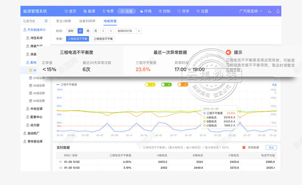
Task: Select table row 01-26 10:50
Action: [166, 168]
